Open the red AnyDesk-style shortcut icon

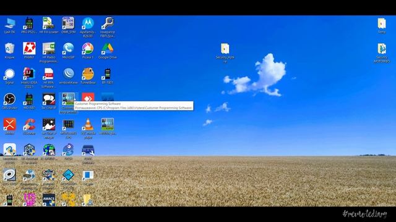coord(88,97)
